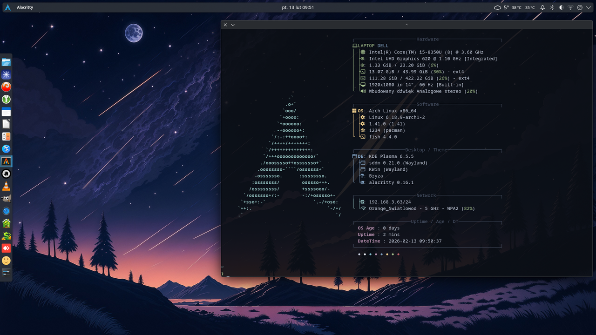Screen dimensions: 596x335
Task: Open the blue-topped window app in dock
Action: [6, 112]
